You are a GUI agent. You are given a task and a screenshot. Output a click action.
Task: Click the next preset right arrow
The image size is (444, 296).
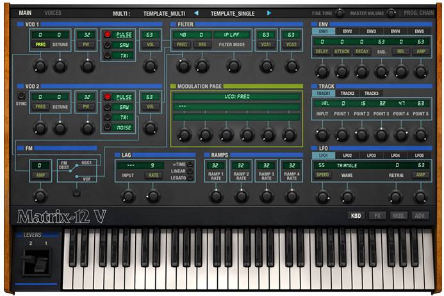click(x=268, y=13)
